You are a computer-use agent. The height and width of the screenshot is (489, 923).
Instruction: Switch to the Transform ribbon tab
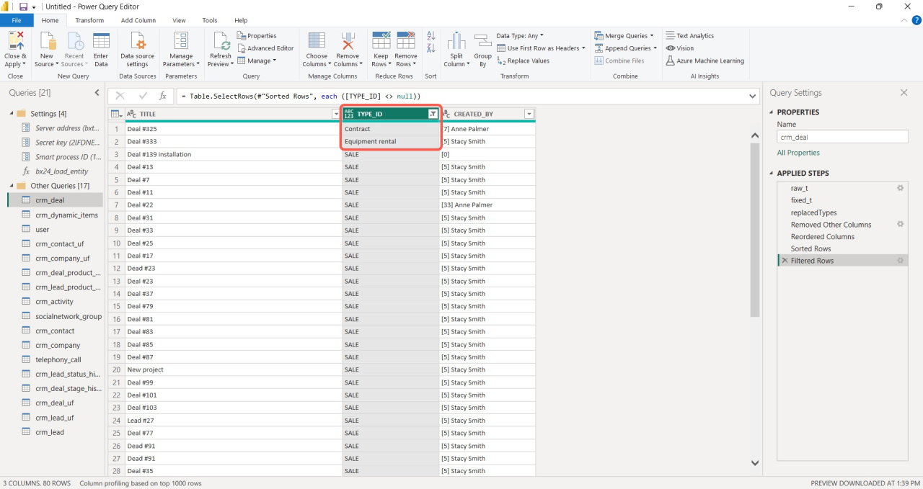point(89,20)
